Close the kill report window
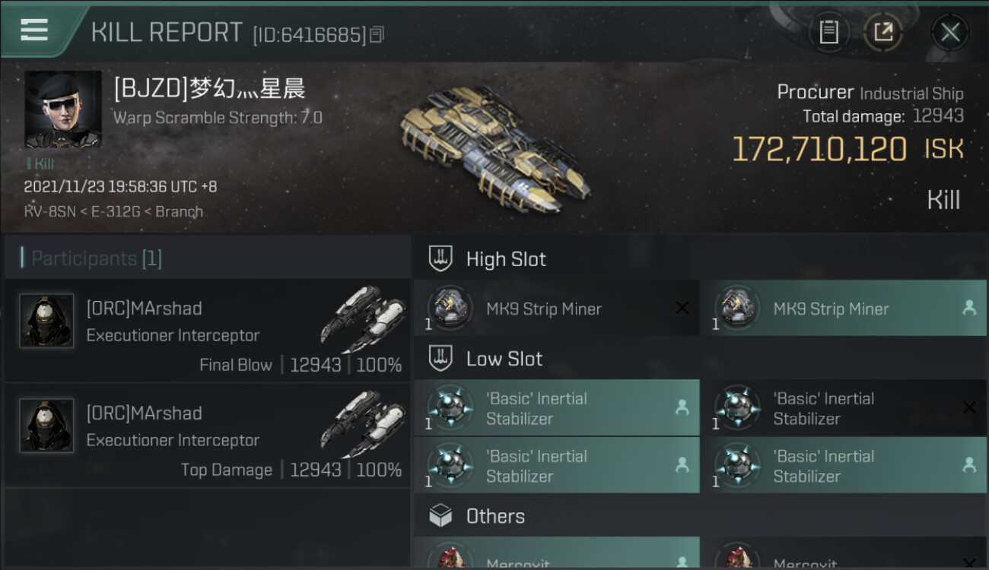Viewport: 989px width, 570px height. pyautogui.click(x=950, y=32)
